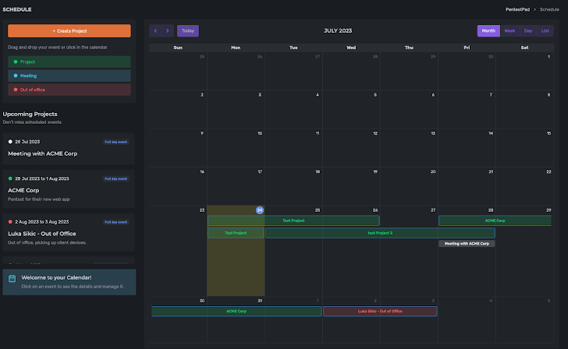Click calendar icon in the welcome banner
568x349 pixels.
coord(12,278)
